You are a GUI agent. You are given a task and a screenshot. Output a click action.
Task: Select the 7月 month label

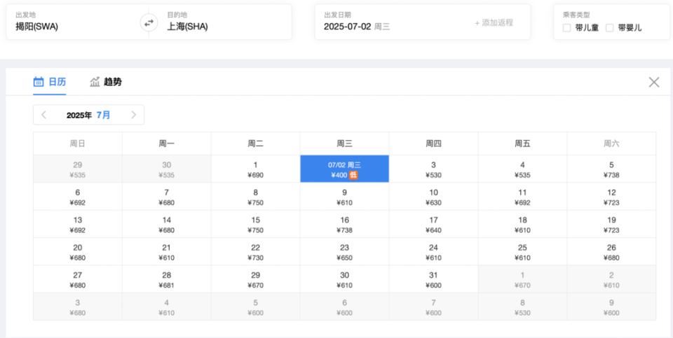pos(104,115)
